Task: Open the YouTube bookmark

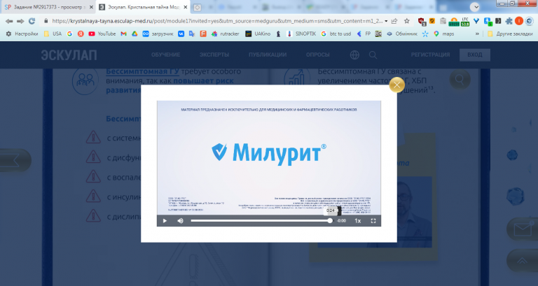Action: pos(102,34)
